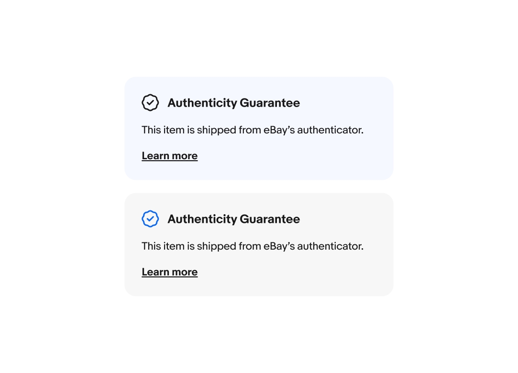
Task: Click the Authenticity Guarantee heading beside blue badge
Action: tap(233, 219)
